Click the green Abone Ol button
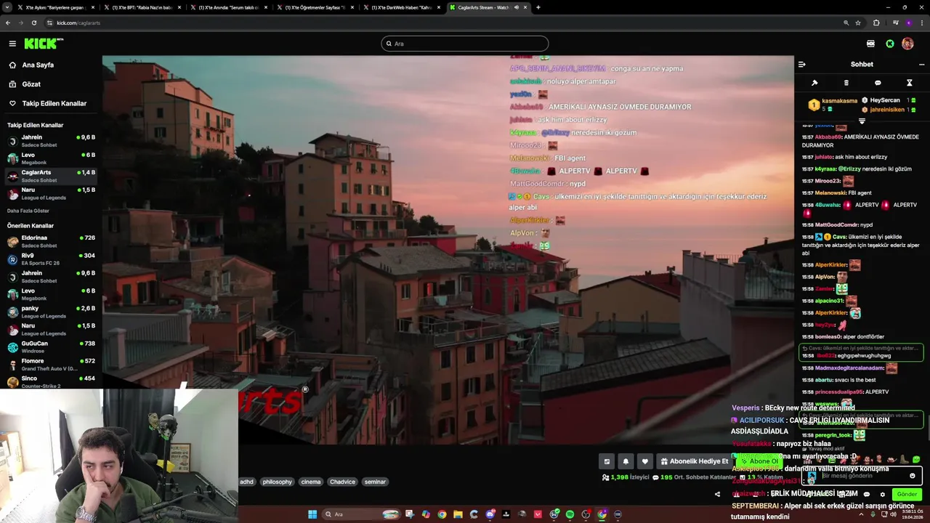This screenshot has width=930, height=523. point(759,461)
